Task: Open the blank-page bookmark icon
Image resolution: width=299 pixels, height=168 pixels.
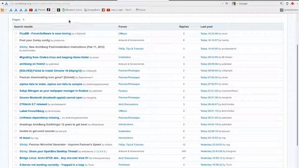Action: coord(54,10)
